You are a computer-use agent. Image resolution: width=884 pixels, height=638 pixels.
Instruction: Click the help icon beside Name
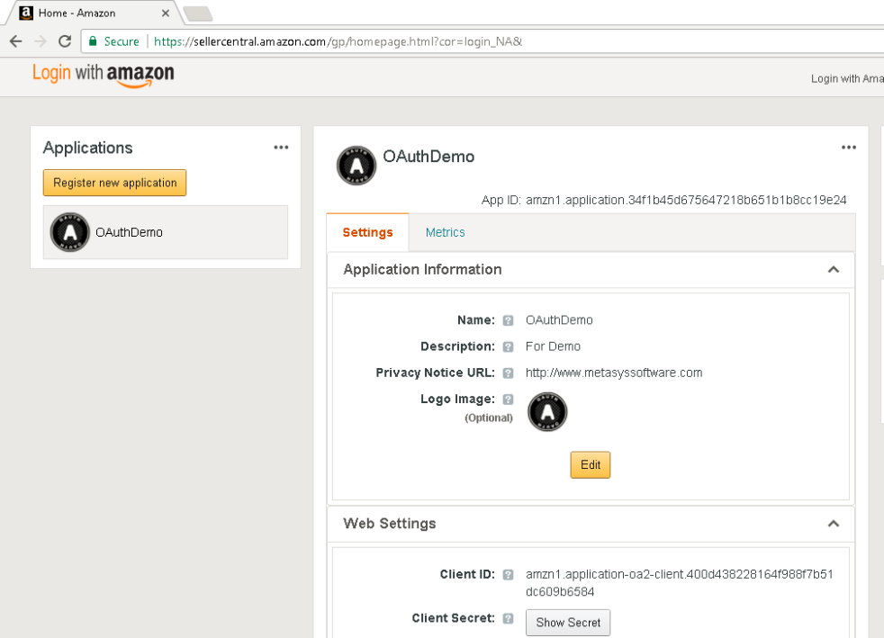pyautogui.click(x=508, y=320)
